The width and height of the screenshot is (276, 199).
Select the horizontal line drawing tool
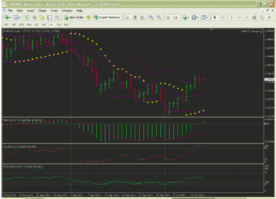(x=239, y=17)
